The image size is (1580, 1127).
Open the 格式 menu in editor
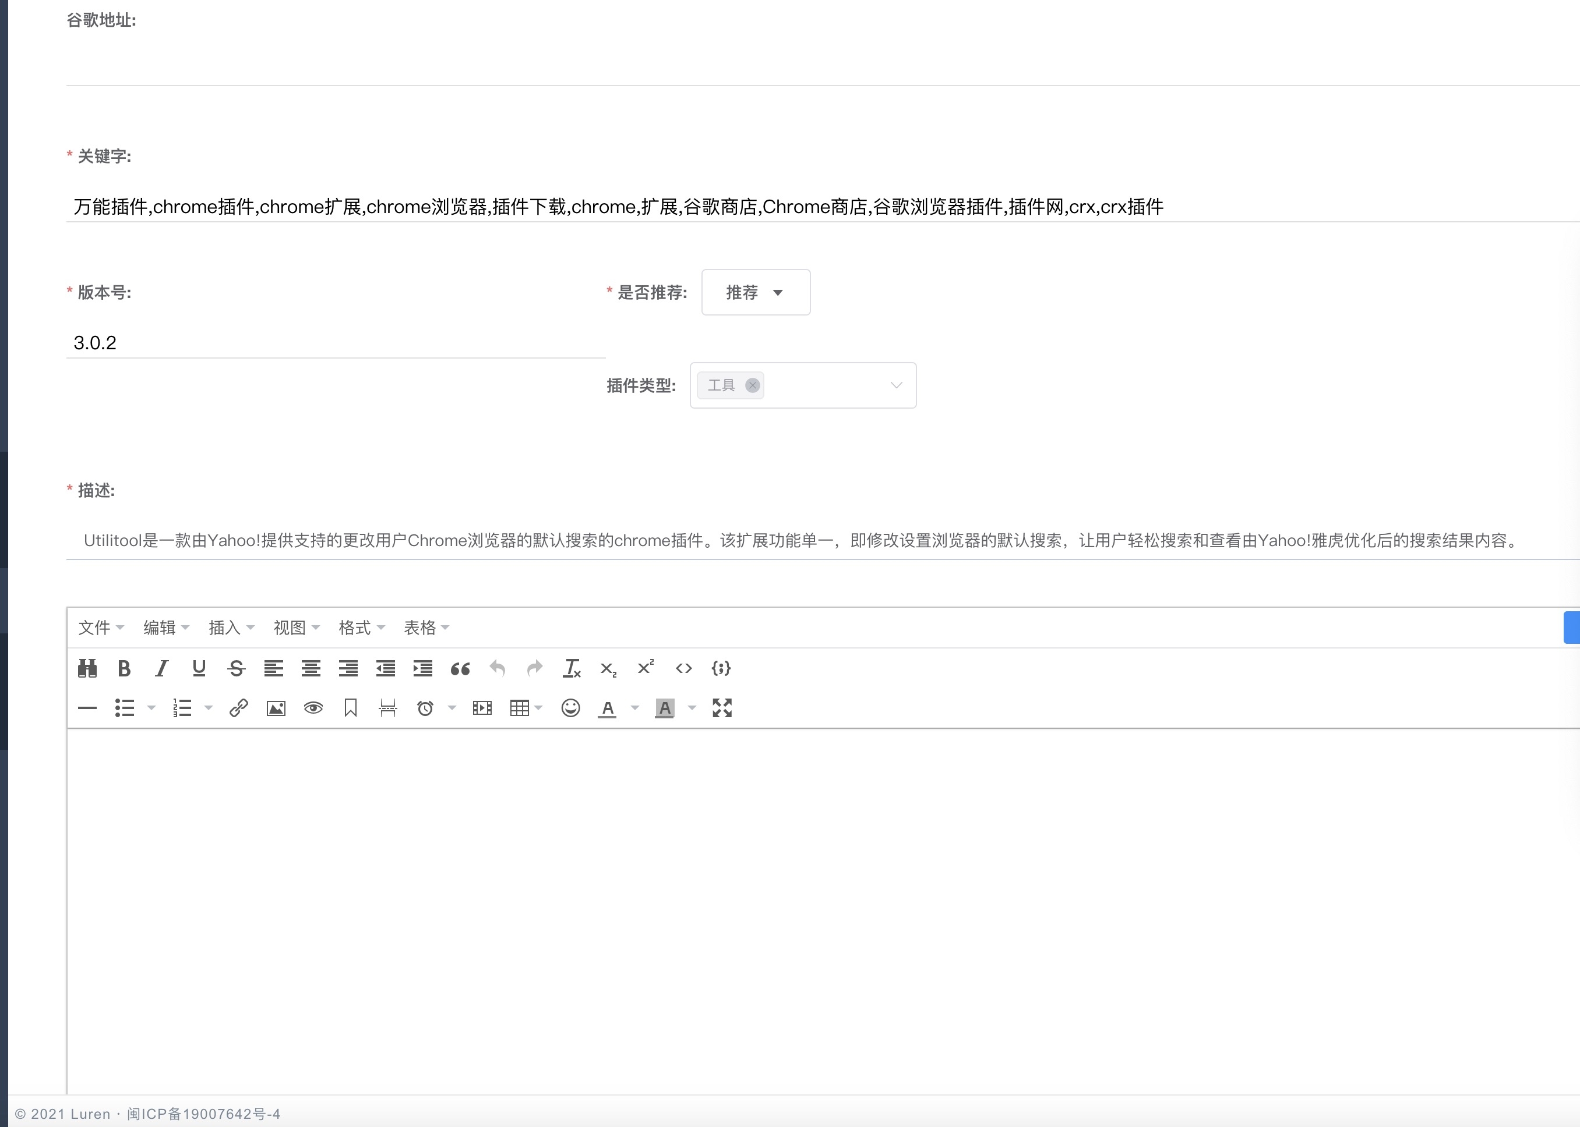[x=362, y=628]
